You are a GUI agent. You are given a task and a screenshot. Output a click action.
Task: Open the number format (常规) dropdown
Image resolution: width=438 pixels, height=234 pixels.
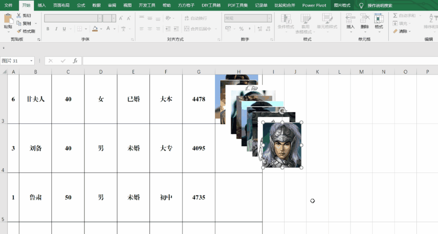tap(269, 18)
